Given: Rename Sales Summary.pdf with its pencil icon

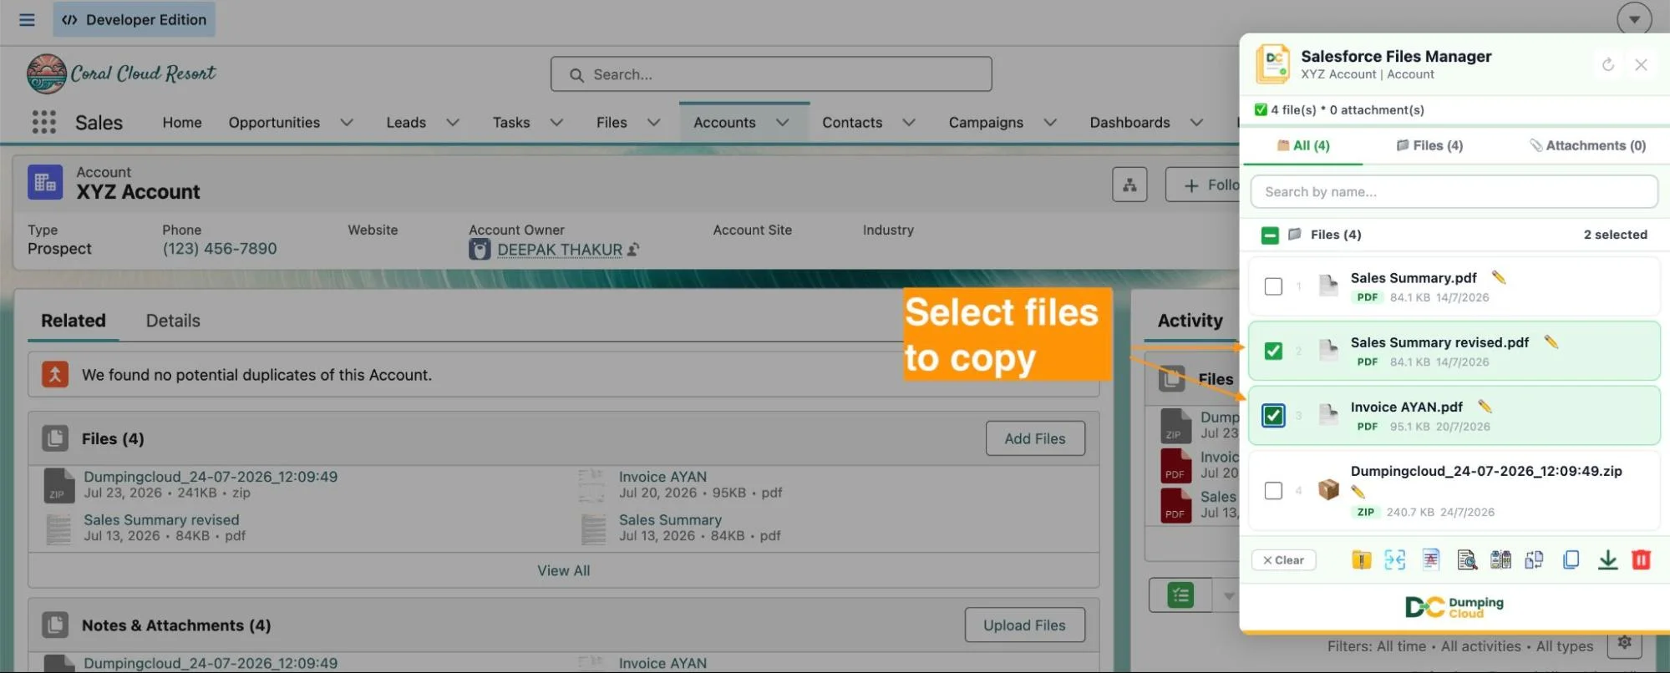Looking at the screenshot, I should point(1499,277).
